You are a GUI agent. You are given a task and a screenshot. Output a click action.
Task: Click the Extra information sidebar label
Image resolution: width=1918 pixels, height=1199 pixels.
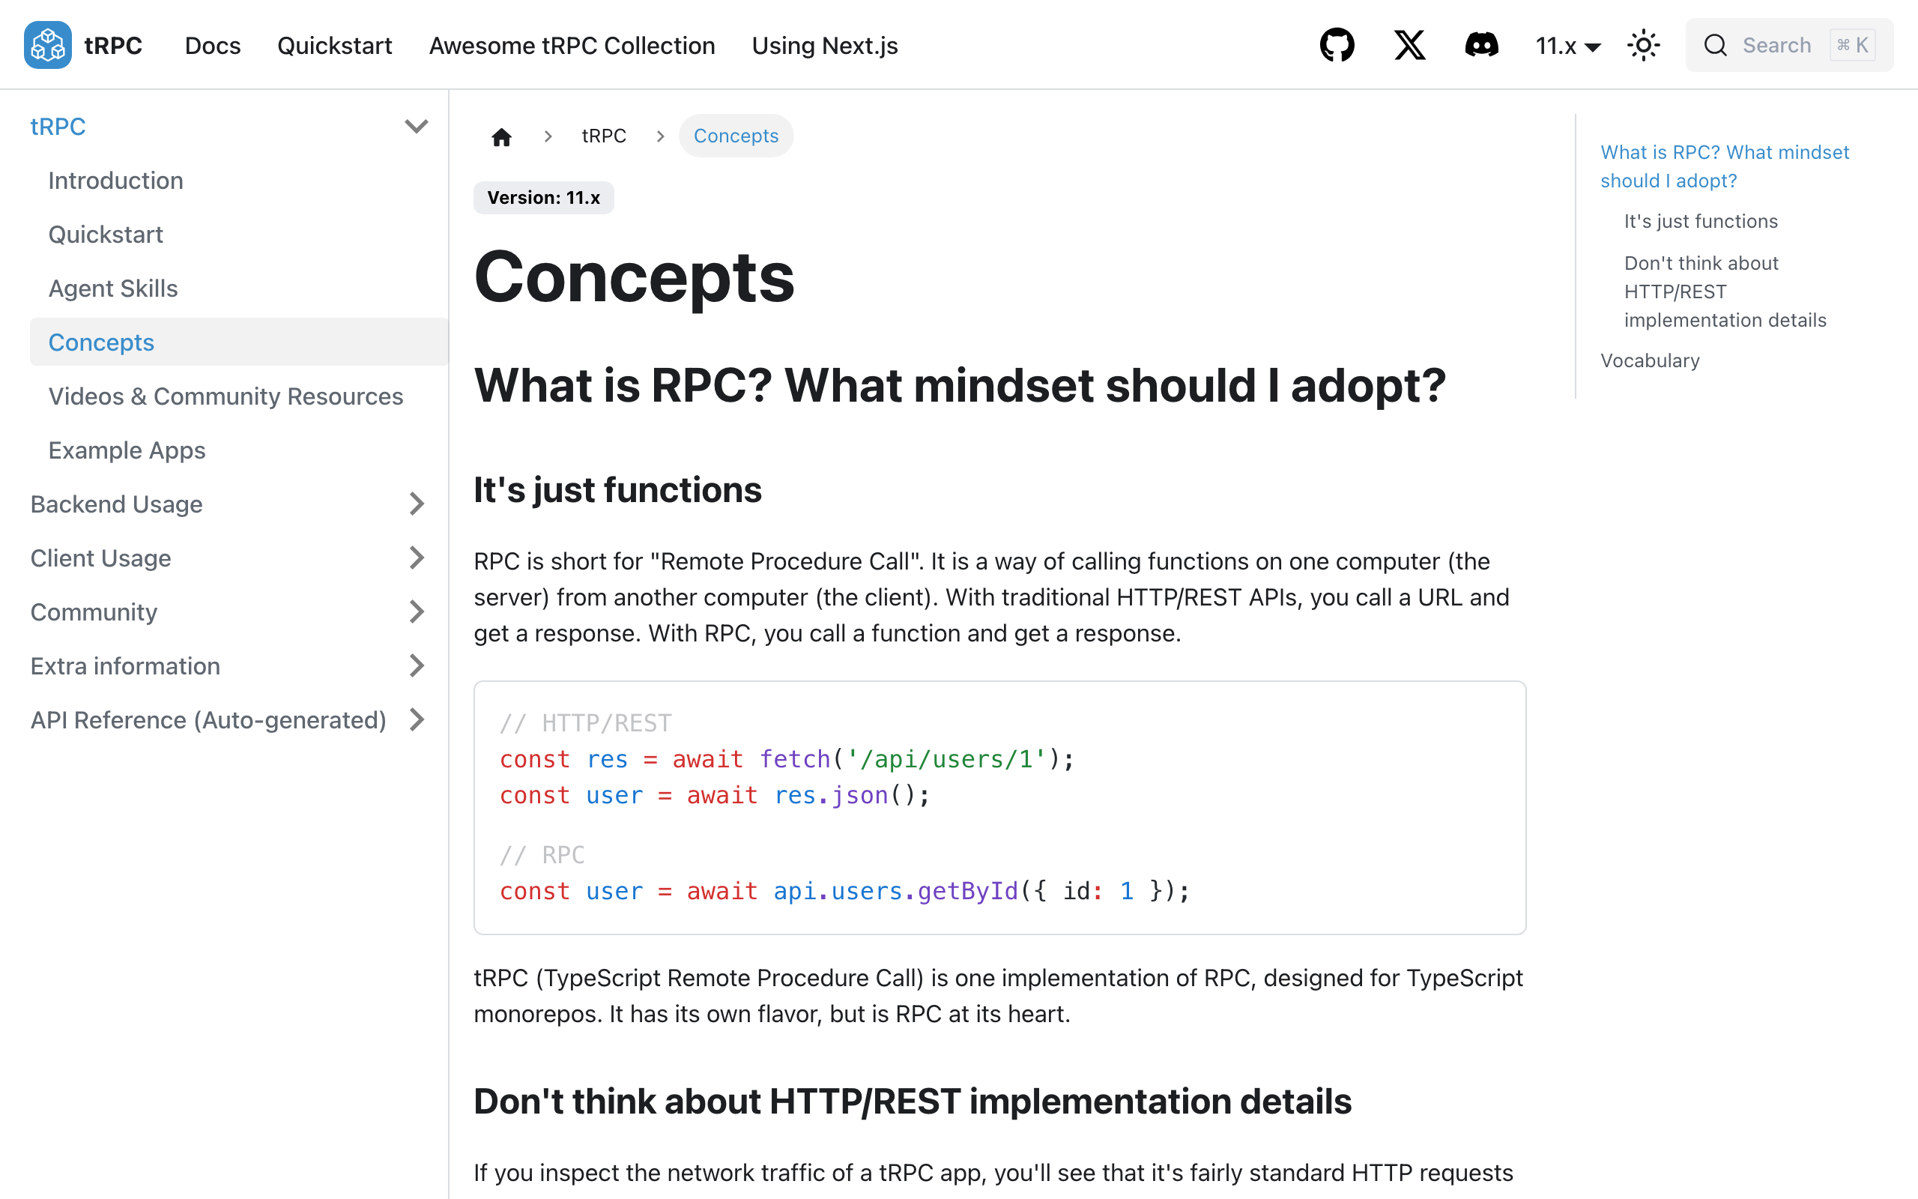pyautogui.click(x=125, y=665)
